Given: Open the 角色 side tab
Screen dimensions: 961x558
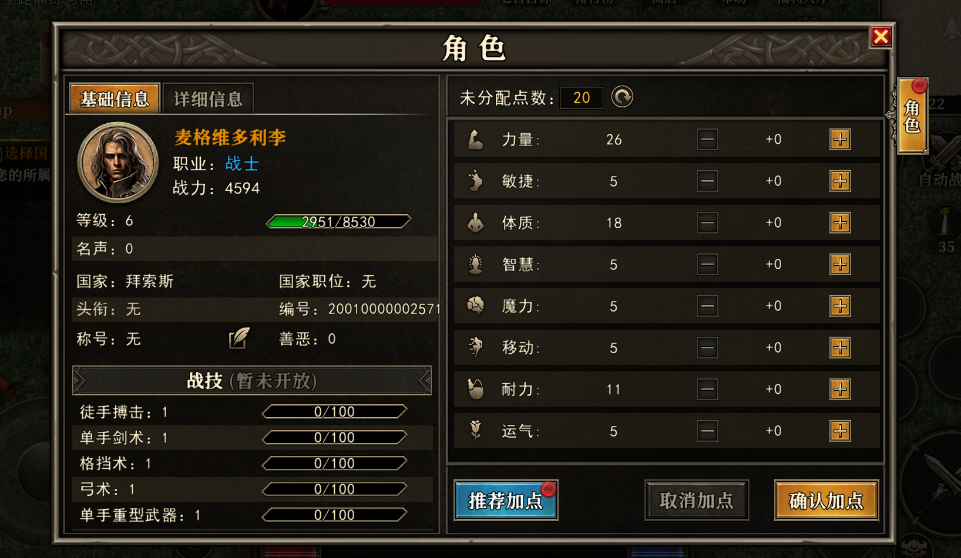Looking at the screenshot, I should tap(912, 116).
